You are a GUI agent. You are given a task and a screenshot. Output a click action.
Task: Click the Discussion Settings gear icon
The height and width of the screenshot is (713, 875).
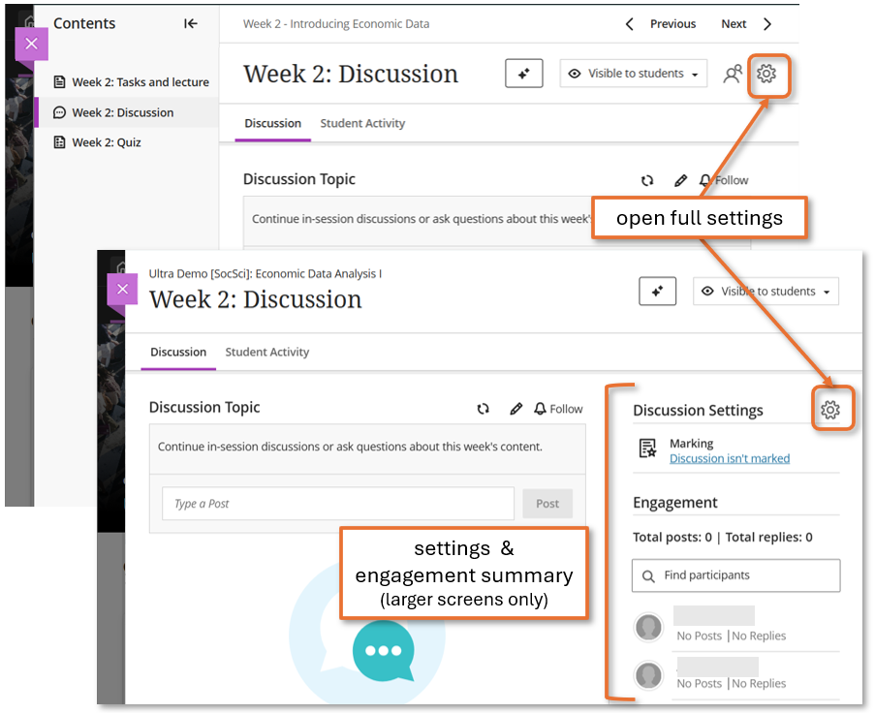tap(829, 410)
